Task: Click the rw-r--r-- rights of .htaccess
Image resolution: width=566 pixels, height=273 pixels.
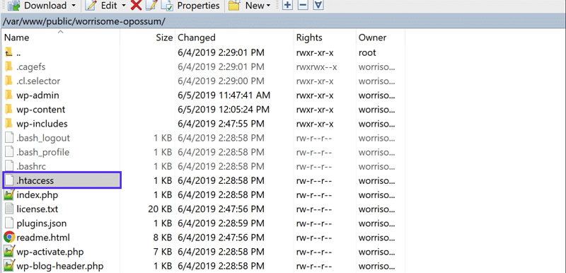Action: 314,180
